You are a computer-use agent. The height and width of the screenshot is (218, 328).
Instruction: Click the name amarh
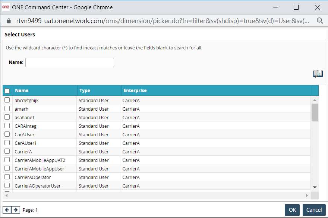[x=21, y=109]
